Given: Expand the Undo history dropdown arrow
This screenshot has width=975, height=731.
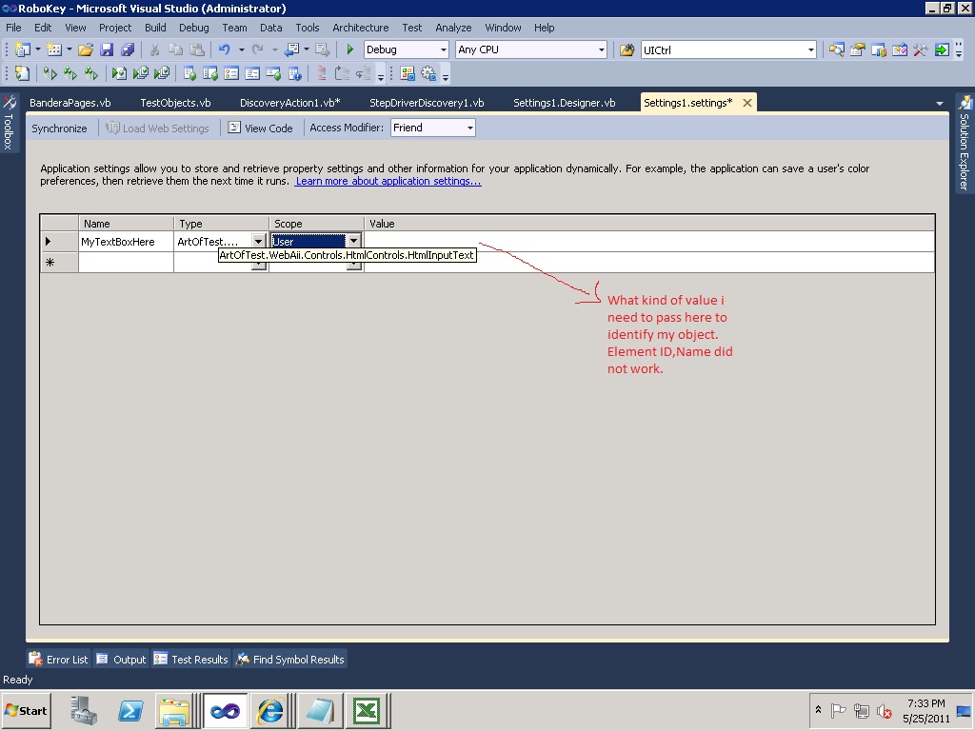Looking at the screenshot, I should coord(241,49).
